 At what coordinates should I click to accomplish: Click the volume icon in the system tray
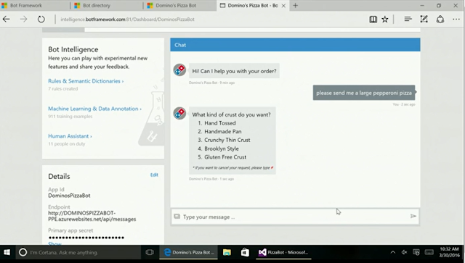pyautogui.click(x=404, y=252)
